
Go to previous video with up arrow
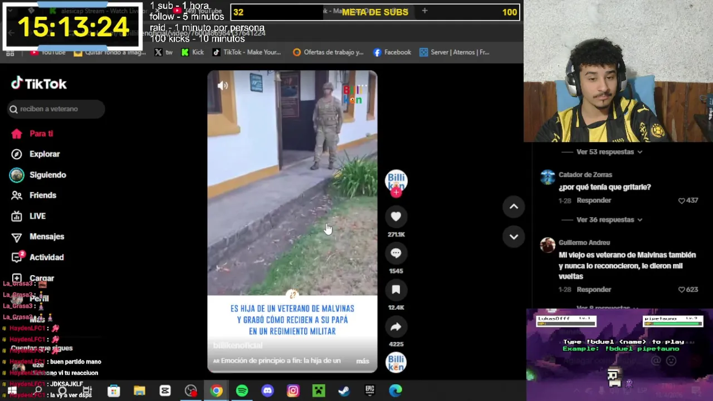(x=514, y=207)
